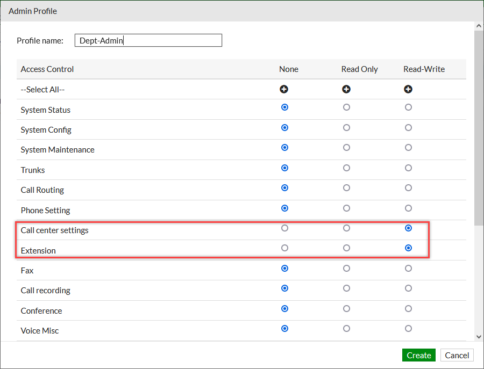Set System Config to Read-Write

408,128
